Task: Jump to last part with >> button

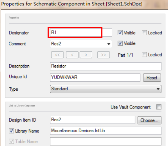Action: [103, 55]
